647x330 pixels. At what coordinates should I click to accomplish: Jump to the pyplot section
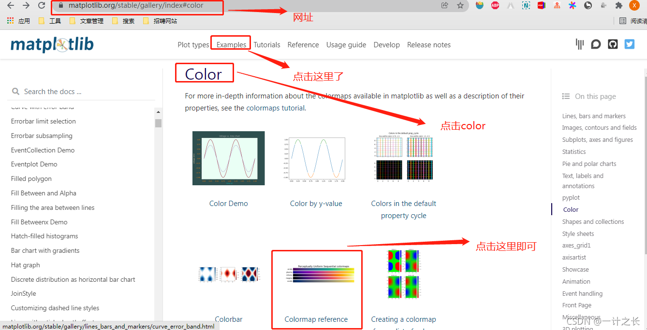[571, 197]
